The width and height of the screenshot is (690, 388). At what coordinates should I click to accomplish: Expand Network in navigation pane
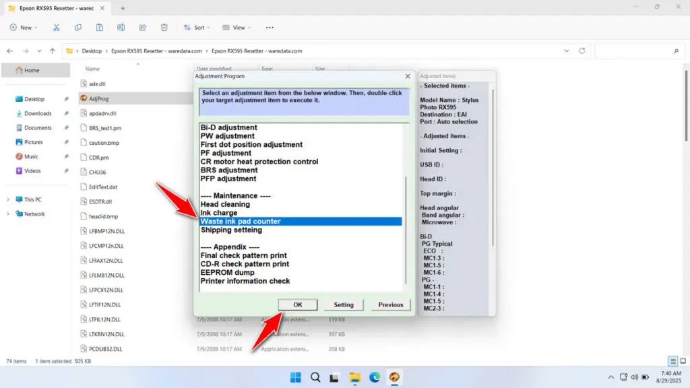coord(8,214)
